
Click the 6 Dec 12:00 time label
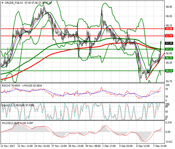click(x=143, y=146)
